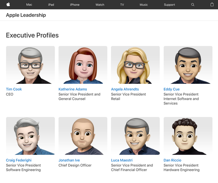Viewport: 218px width, 183px height.
Task: Open the Mac menu item
Action: [29, 5]
